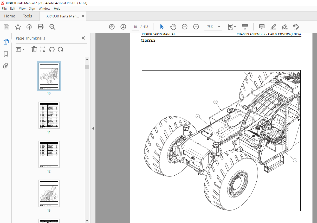Close the XR4030 Parts Manual tab
Viewport: 317px width, 223px height.
pyautogui.click(x=83, y=16)
